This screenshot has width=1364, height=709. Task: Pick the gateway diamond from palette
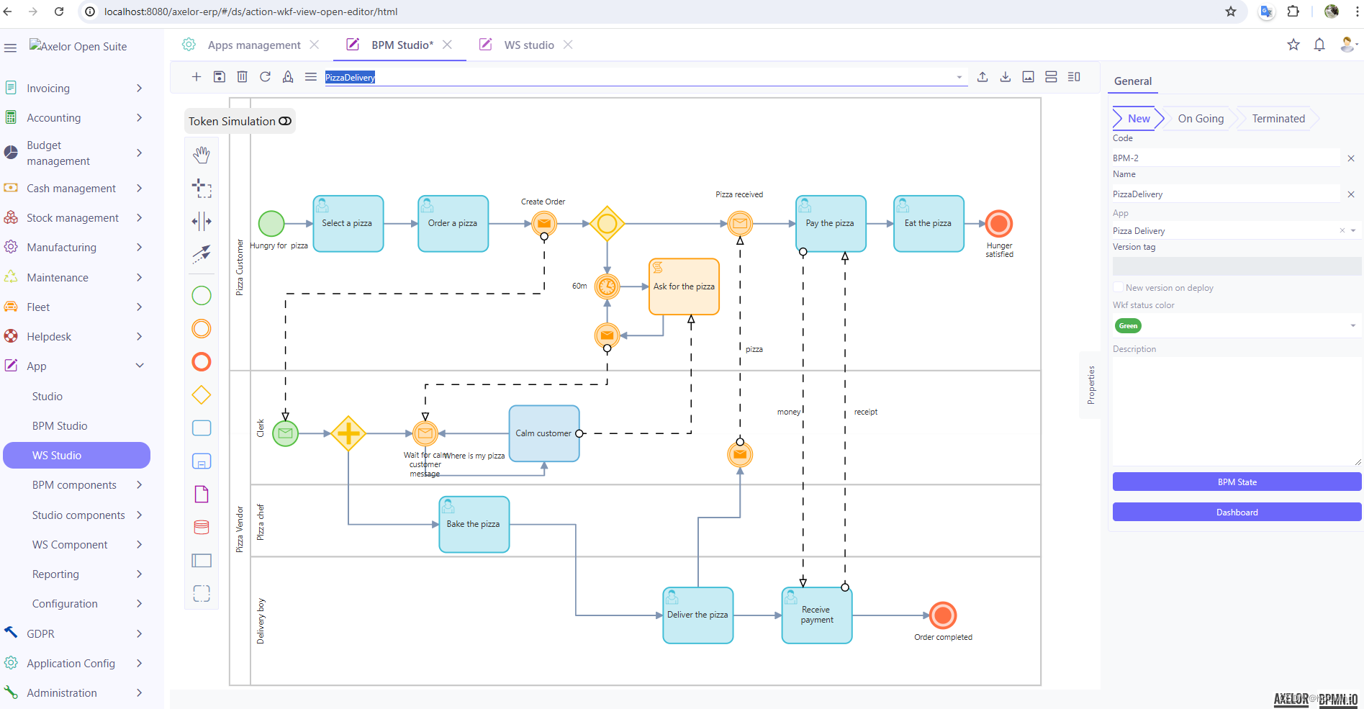202,395
